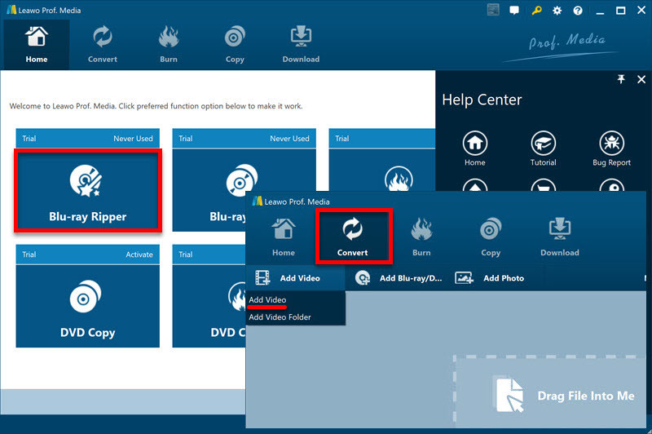Open settings gear in title bar
This screenshot has height=434, width=652.
coord(557,11)
